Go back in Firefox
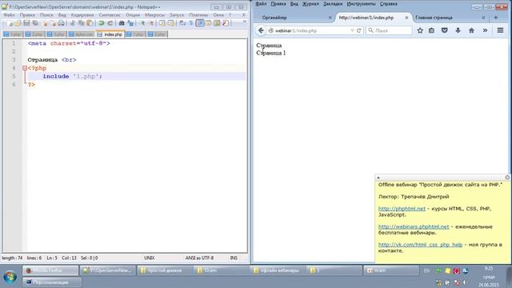This screenshot has height=288, width=512. tap(261, 30)
